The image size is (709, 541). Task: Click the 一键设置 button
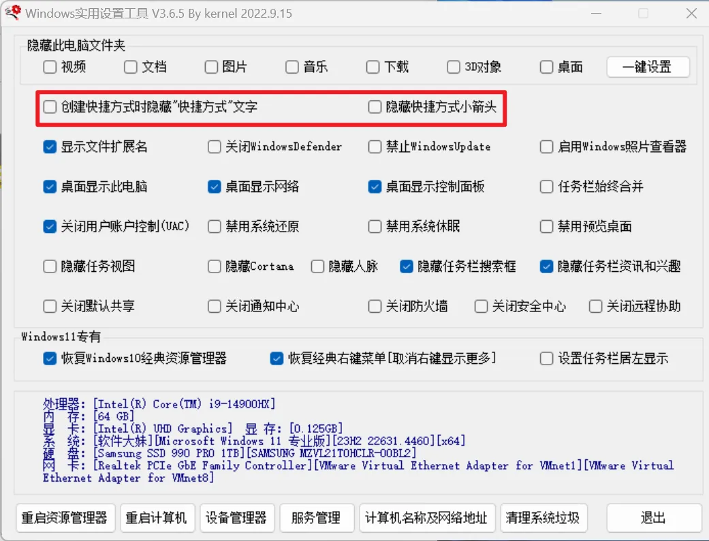tap(647, 67)
